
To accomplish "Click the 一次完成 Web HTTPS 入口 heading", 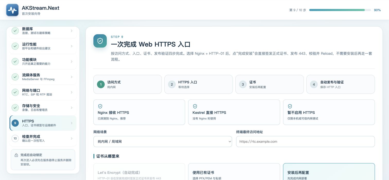I will tap(151, 44).
